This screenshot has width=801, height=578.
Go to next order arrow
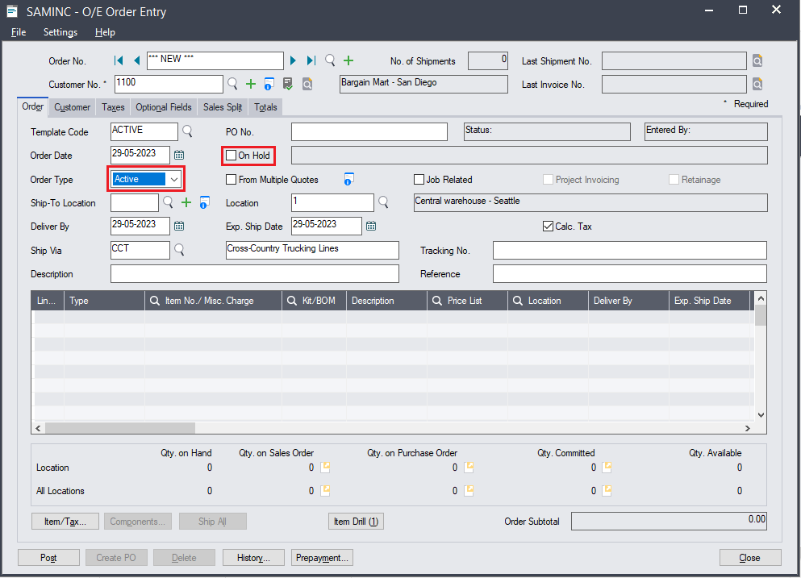293,60
